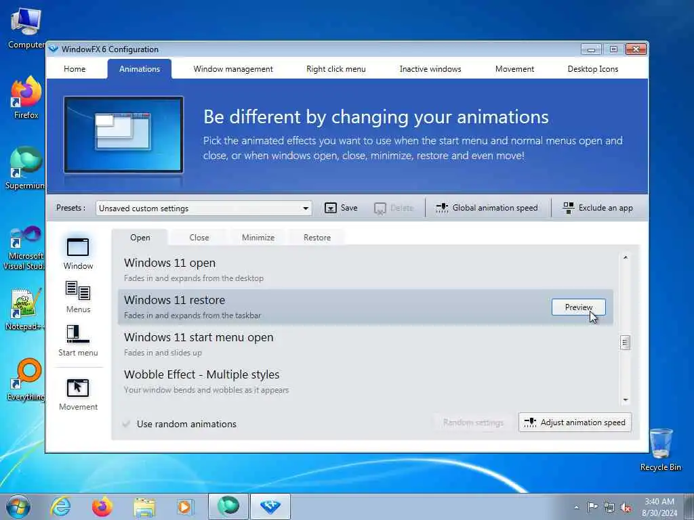Select the Open animation sub-tab

140,238
